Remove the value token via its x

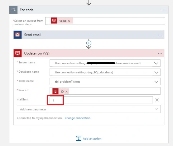tap(69, 21)
